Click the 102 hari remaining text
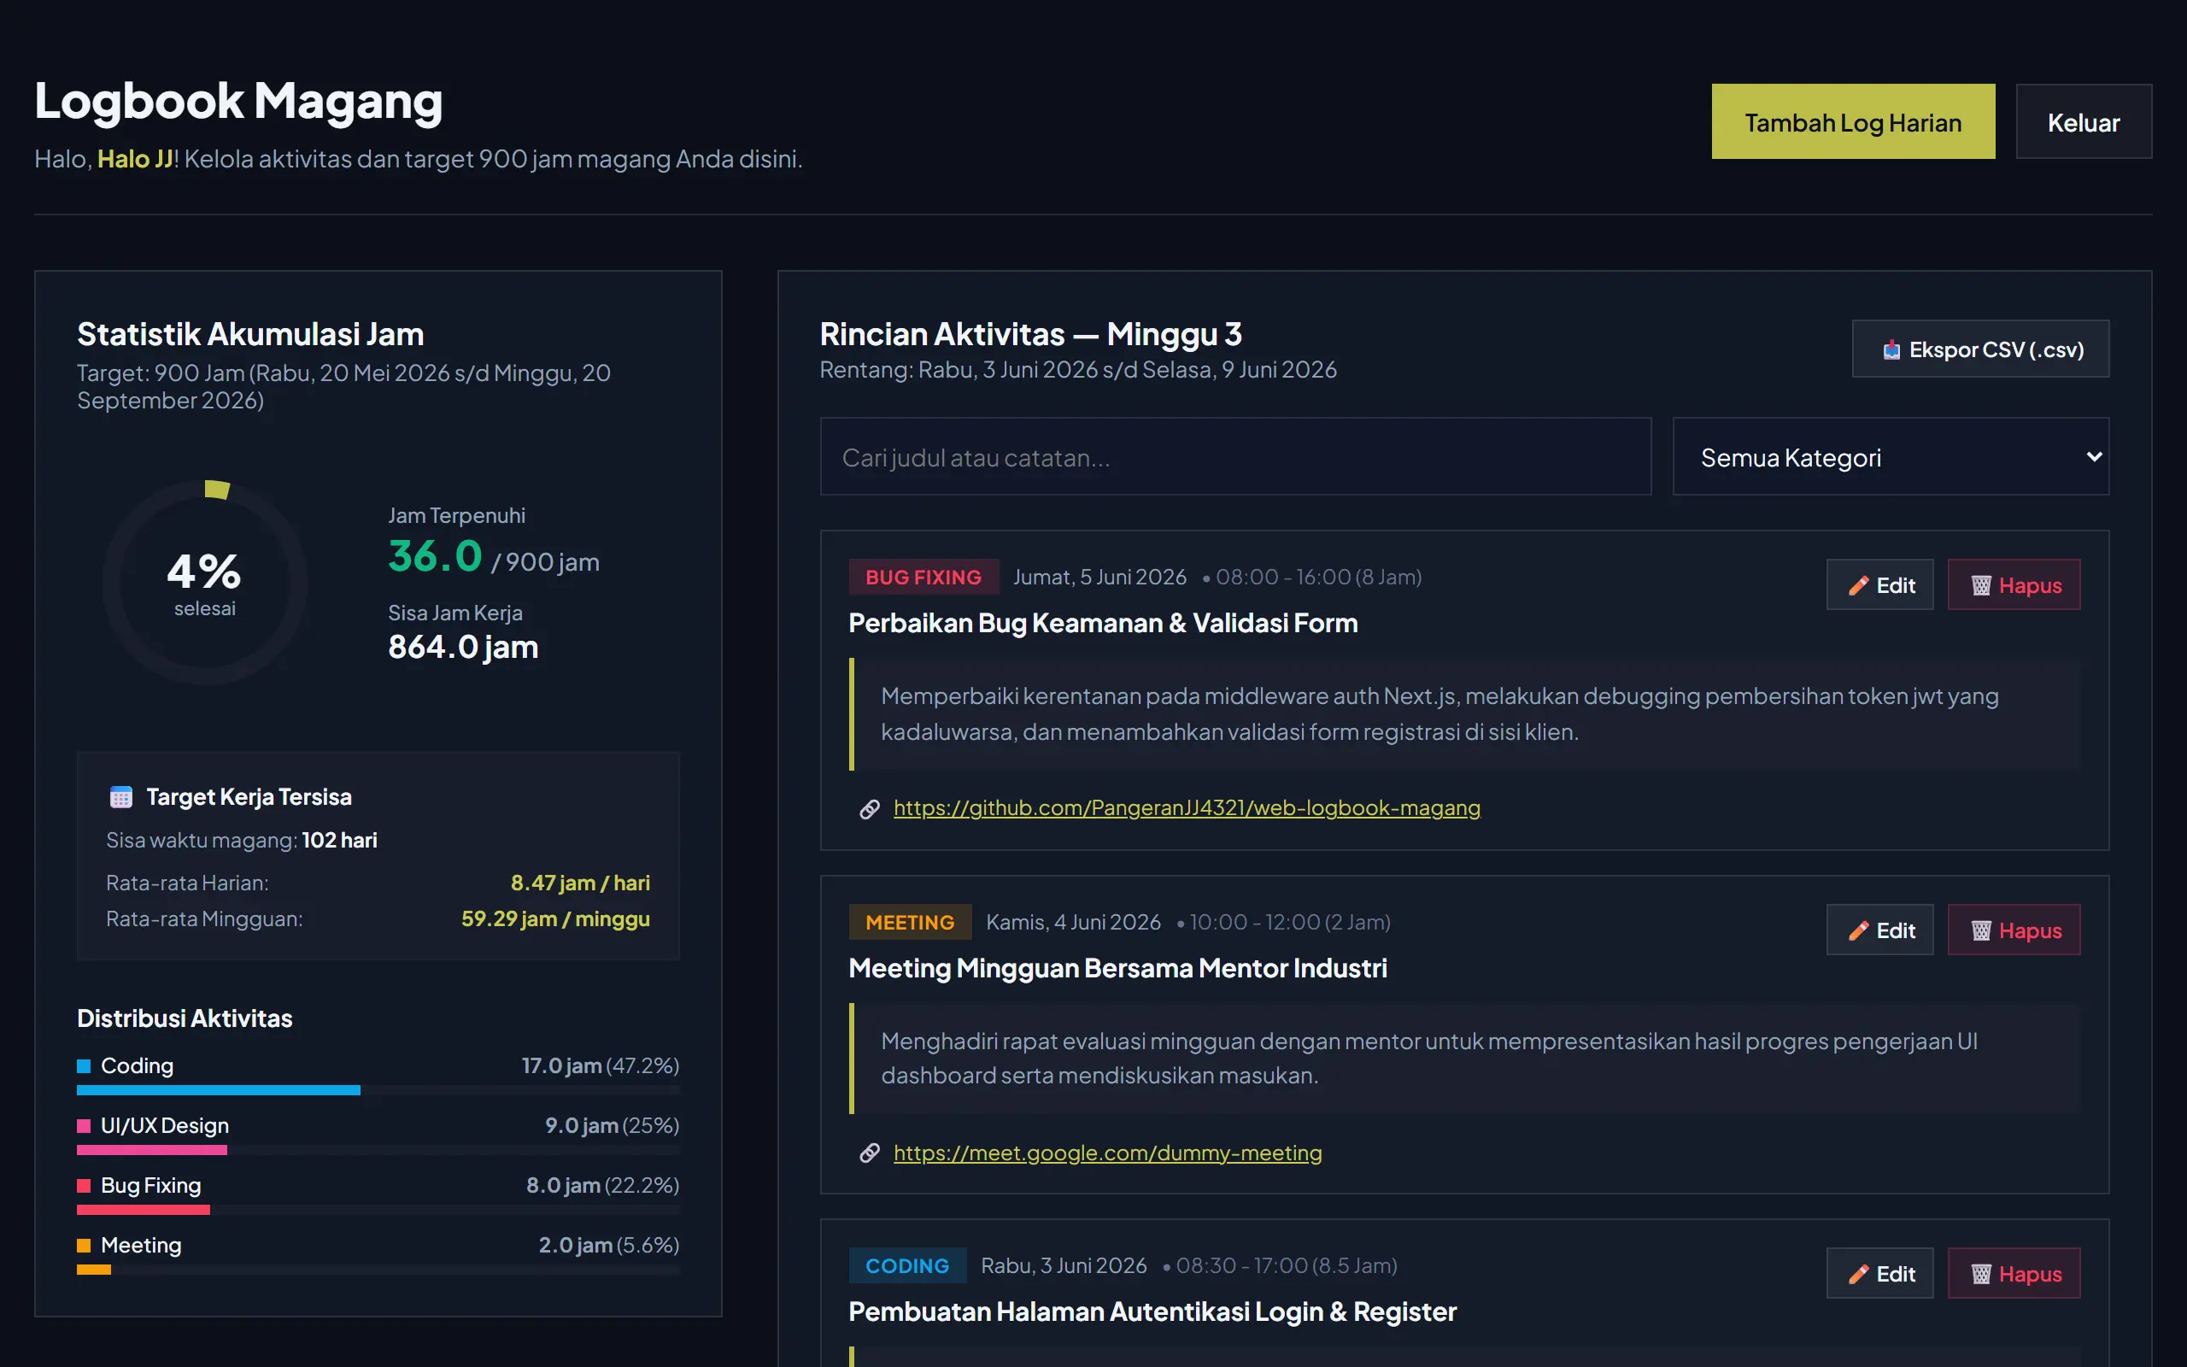Screen dimensions: 2187x1367 [x=340, y=840]
